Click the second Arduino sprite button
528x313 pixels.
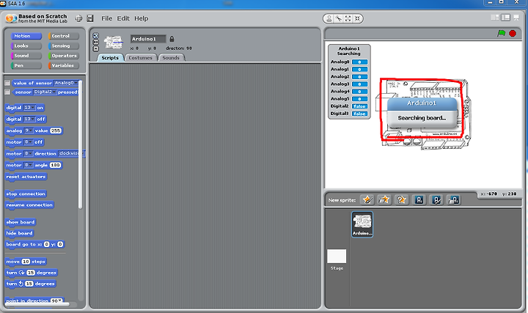coord(436,200)
